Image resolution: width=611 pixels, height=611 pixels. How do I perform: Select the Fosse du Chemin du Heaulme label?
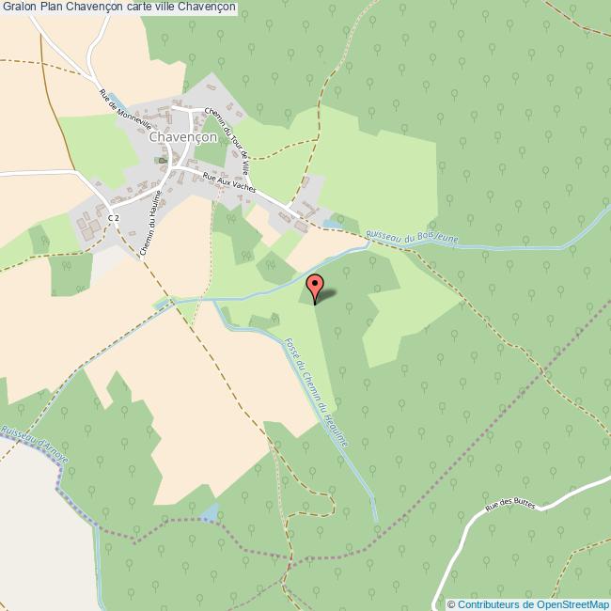[x=316, y=392]
